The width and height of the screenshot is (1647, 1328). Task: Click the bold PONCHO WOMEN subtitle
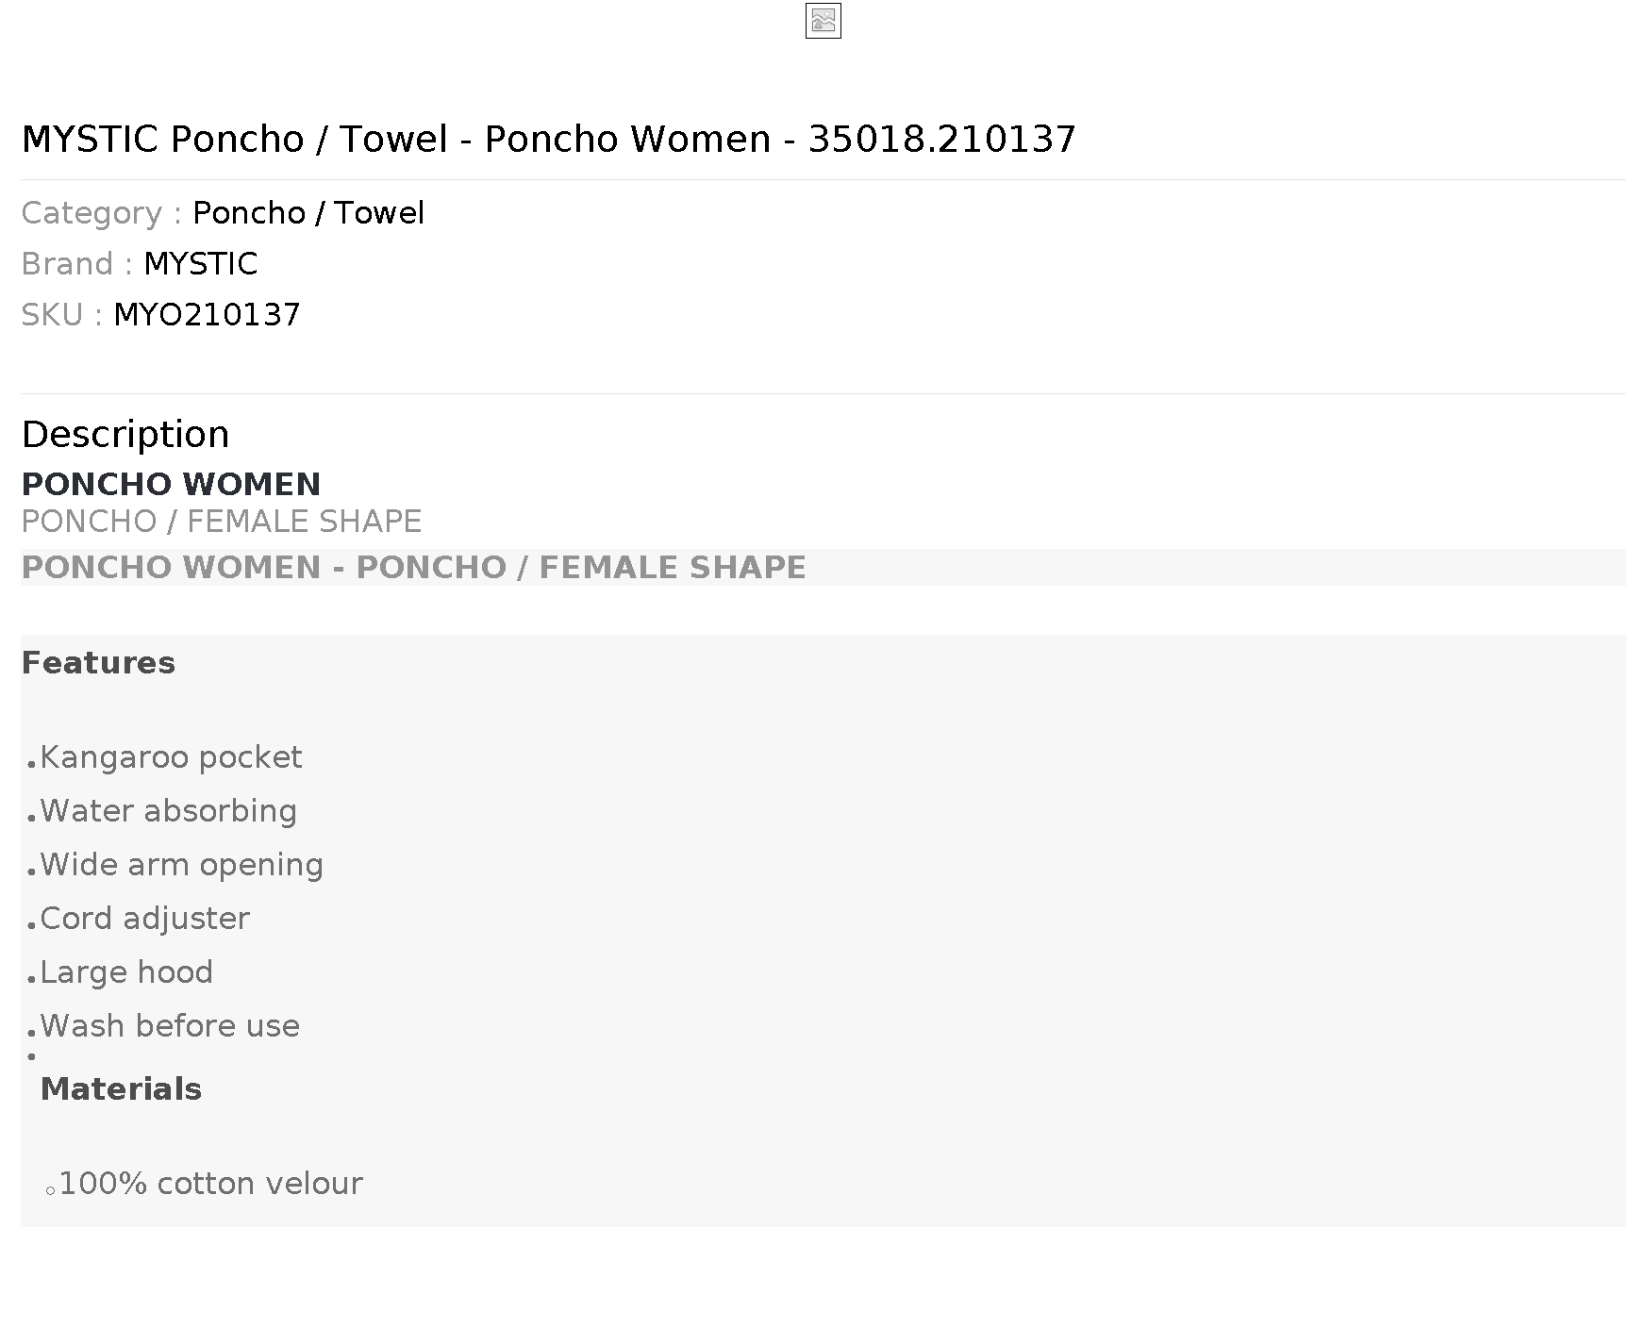coord(171,485)
